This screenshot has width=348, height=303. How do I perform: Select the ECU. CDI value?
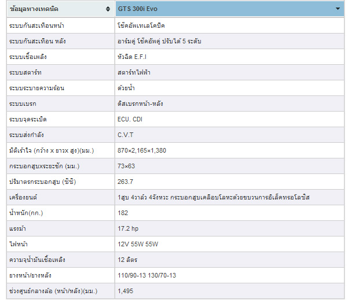pos(130,120)
